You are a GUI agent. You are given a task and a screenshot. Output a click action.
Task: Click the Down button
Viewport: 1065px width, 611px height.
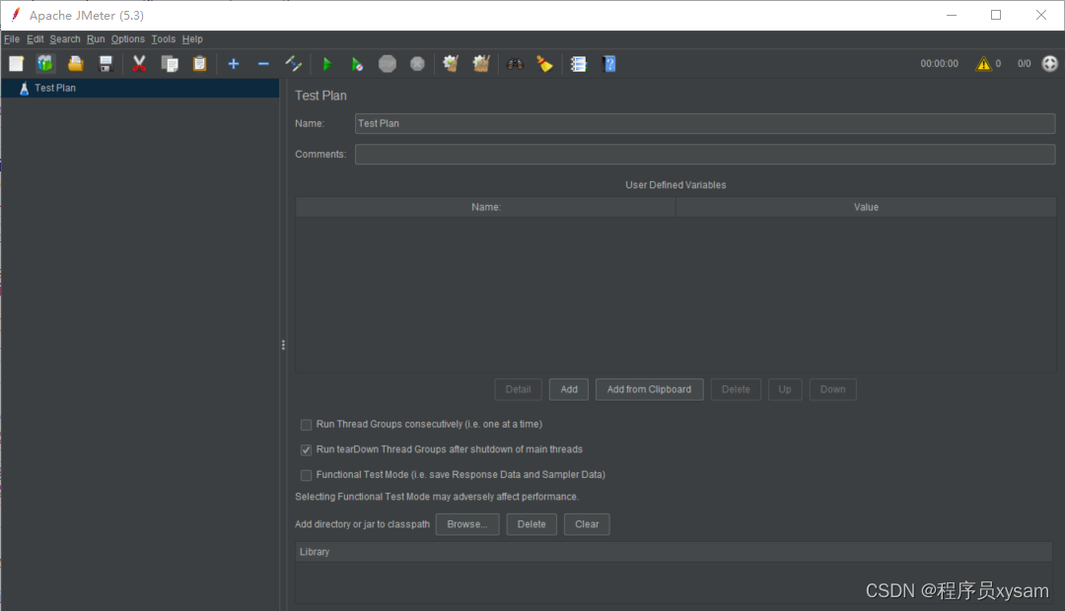pyautogui.click(x=832, y=389)
